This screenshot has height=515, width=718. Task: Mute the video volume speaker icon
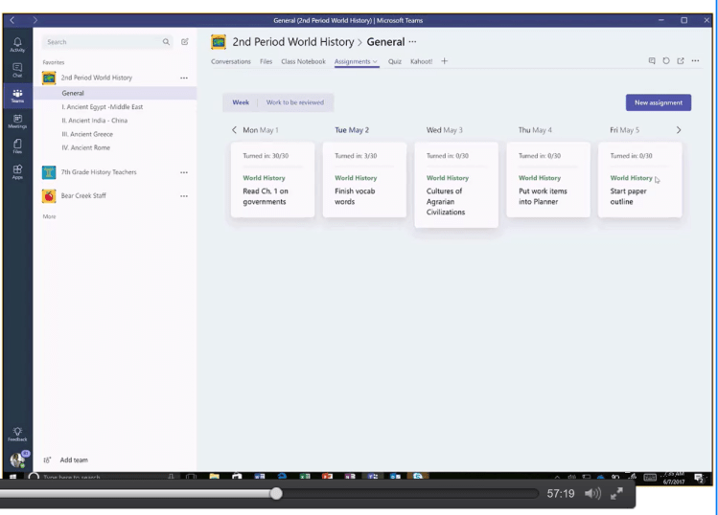coord(592,493)
